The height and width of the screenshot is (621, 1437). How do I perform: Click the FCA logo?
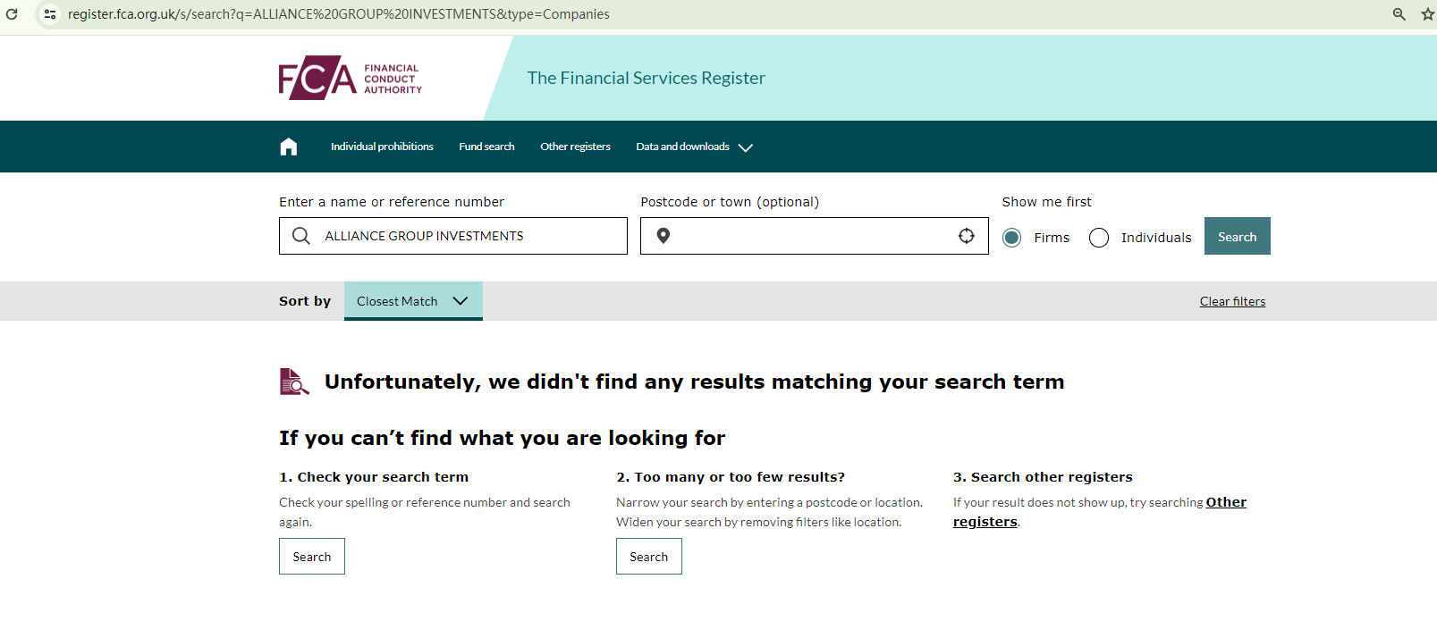[350, 79]
